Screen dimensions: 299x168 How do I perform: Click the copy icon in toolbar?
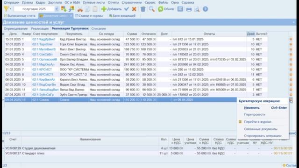(87, 9)
